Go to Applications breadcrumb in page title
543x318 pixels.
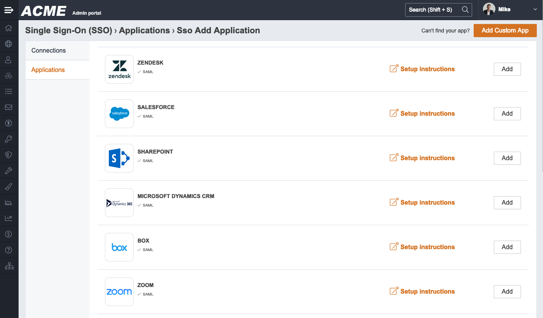(x=144, y=31)
